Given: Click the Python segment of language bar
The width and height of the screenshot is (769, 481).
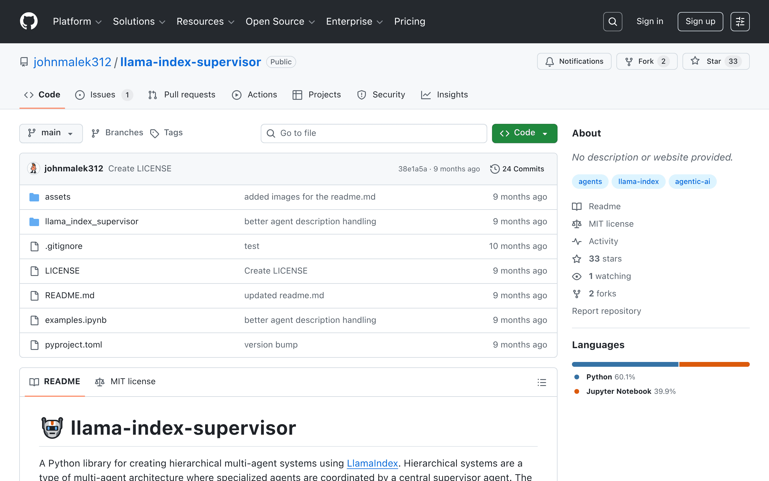Looking at the screenshot, I should click(x=625, y=364).
